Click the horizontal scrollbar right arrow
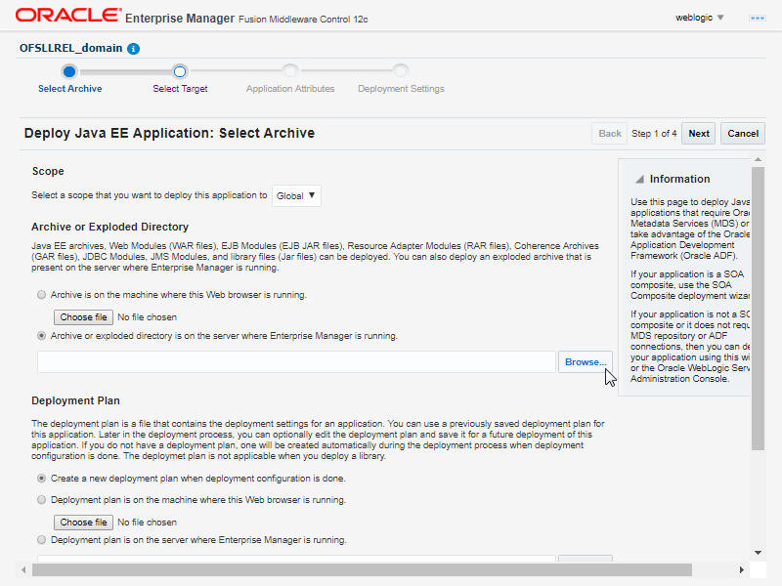This screenshot has width=782, height=586. click(742, 569)
